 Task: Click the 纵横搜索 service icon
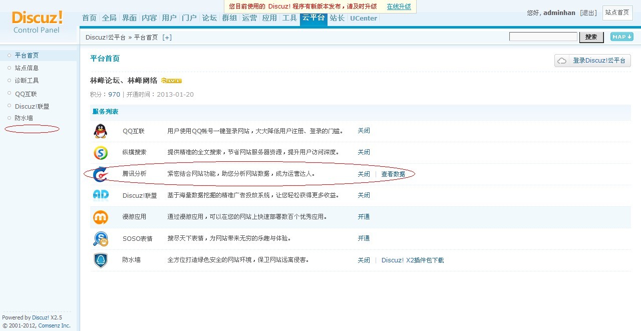click(101, 153)
